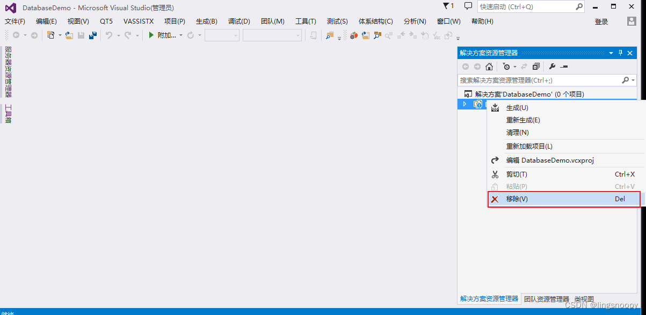Click the 附加... attach button
646x315 pixels.
(x=166, y=35)
